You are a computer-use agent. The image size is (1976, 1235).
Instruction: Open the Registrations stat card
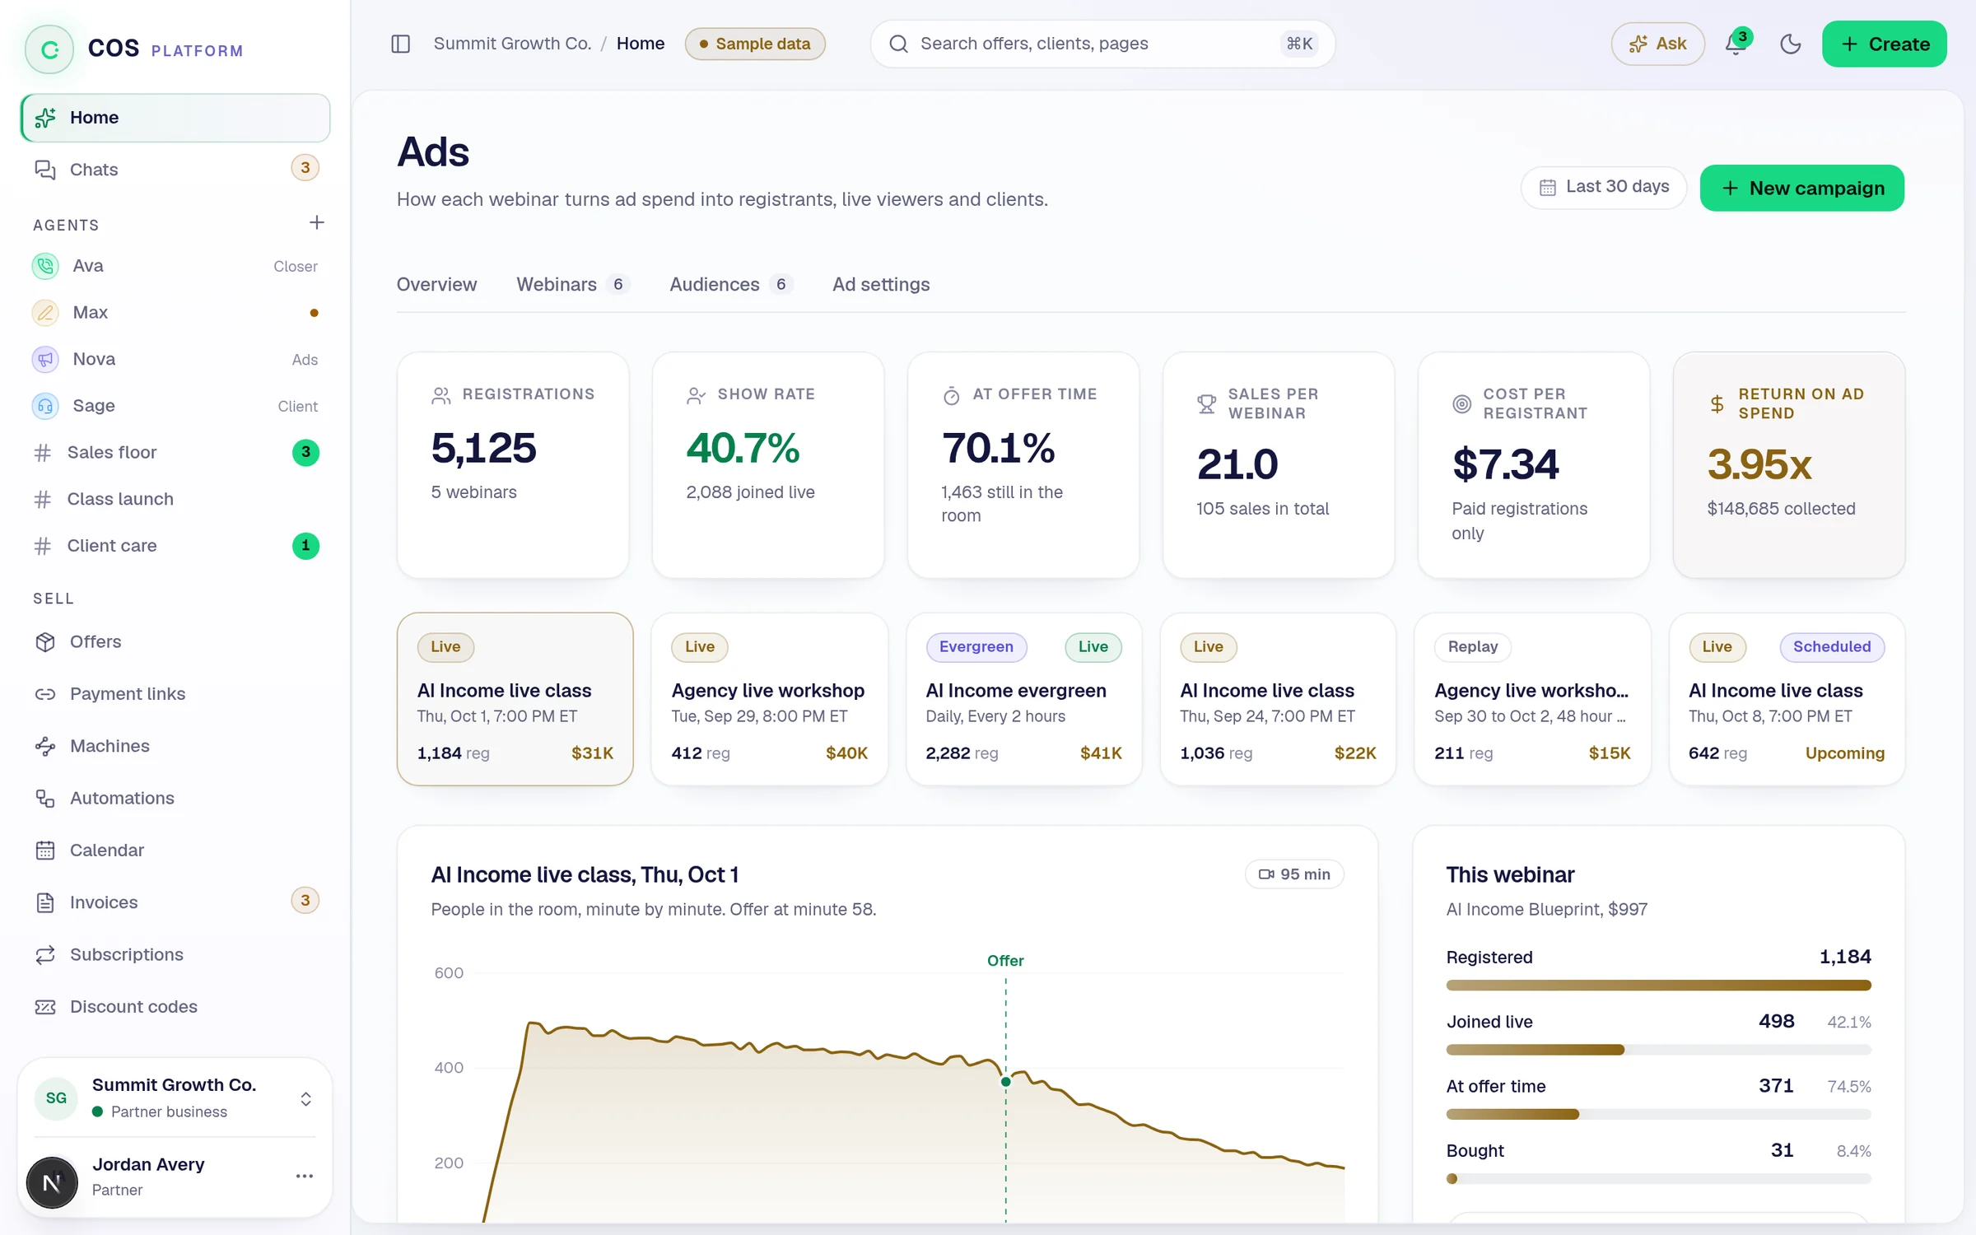(513, 465)
